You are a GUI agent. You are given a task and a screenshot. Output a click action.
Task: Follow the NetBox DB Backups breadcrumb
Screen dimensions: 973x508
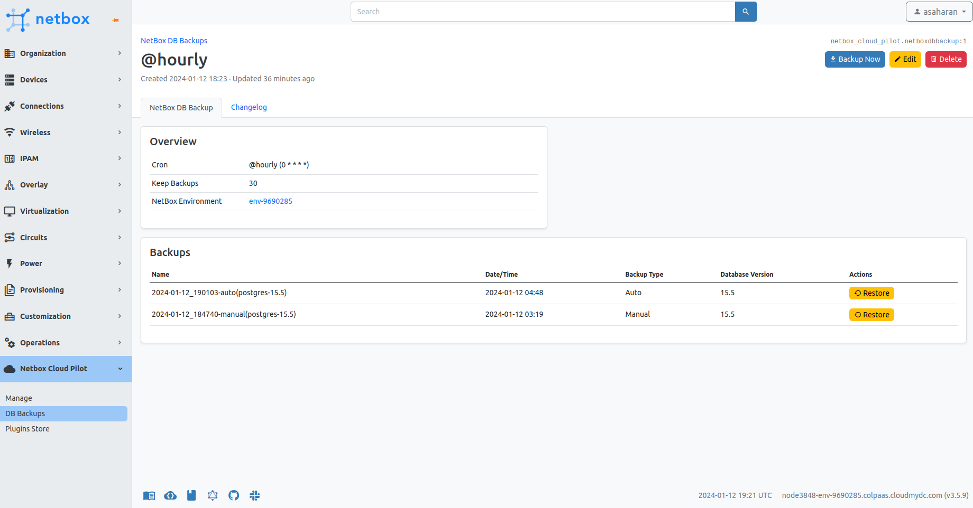(x=174, y=41)
